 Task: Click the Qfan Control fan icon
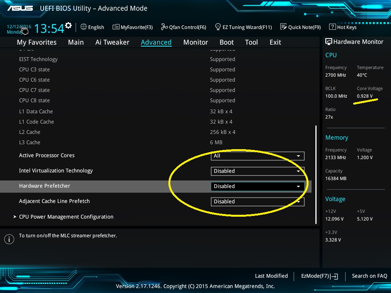tap(164, 27)
